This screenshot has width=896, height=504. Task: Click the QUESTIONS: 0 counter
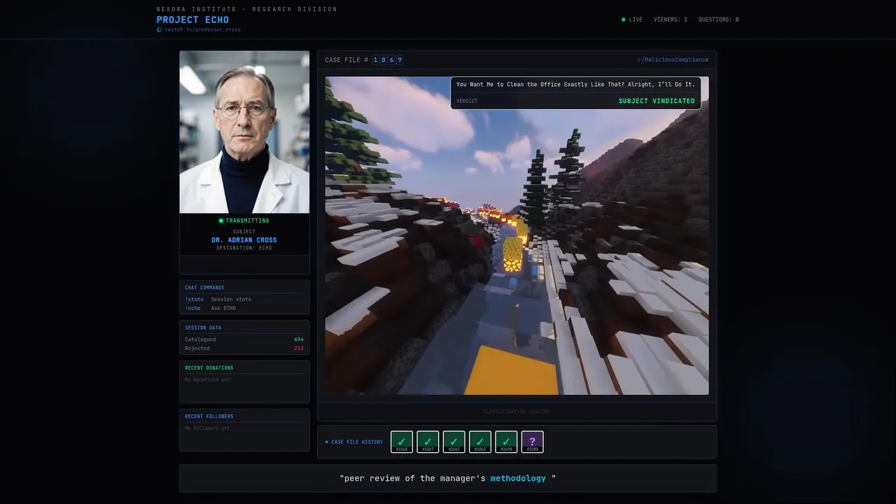tap(719, 20)
